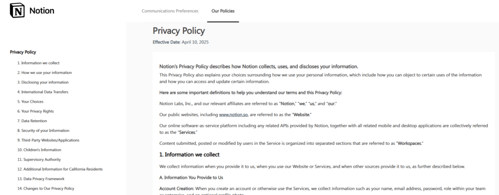
Task: Navigate to Disclosing your information
Action: pos(43,82)
